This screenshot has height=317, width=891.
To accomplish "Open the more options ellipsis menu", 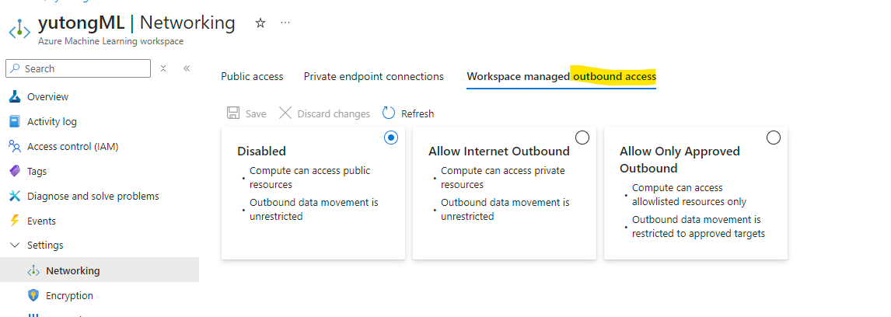I will click(x=285, y=23).
